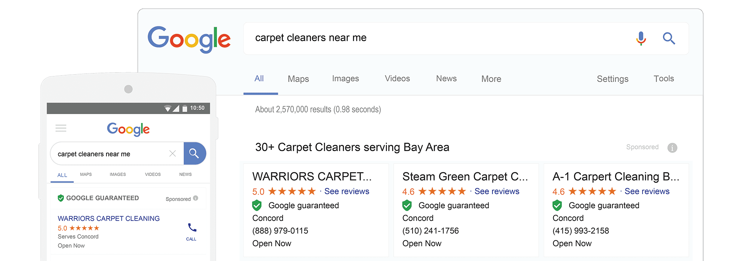Tap the mobile NEWS tab
The width and height of the screenshot is (742, 261).
tap(185, 174)
